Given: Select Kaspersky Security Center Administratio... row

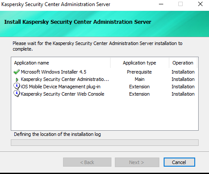Looking at the screenshot, I should 104,79.
